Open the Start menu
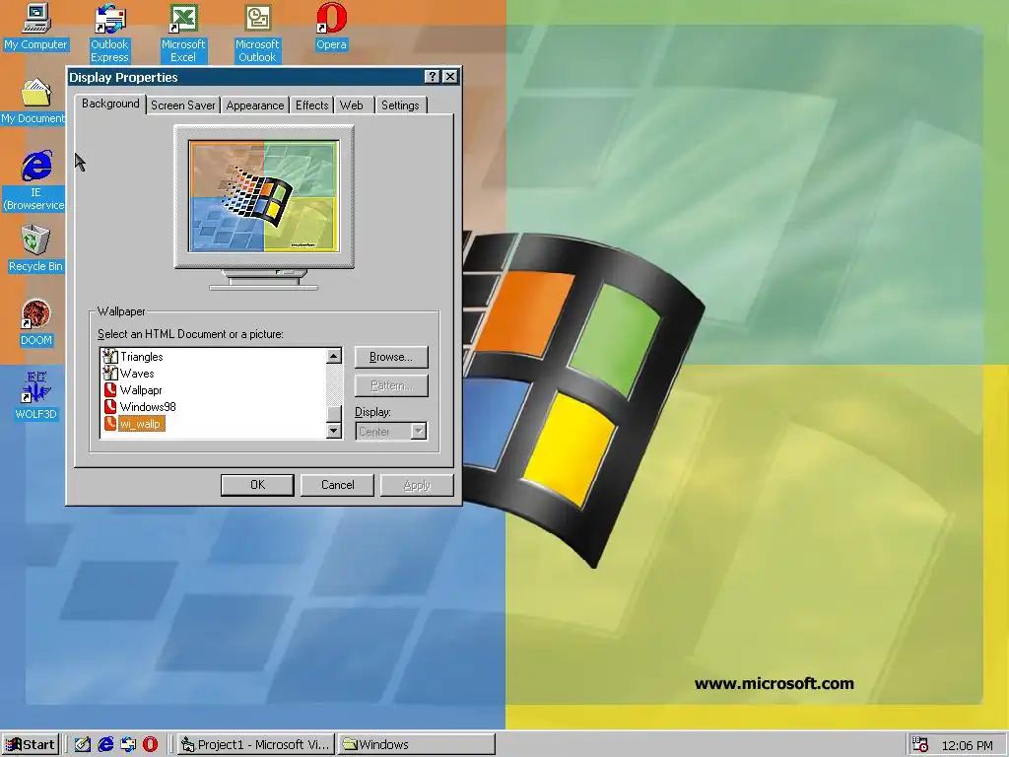 click(31, 744)
